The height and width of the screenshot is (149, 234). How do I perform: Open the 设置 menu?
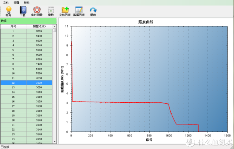(x=16, y=3)
